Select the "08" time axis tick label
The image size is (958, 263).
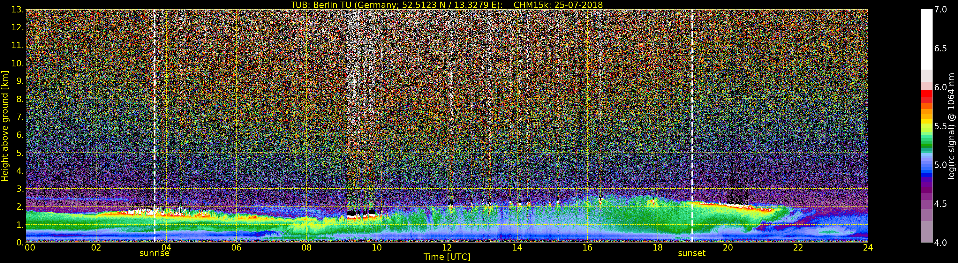click(306, 248)
